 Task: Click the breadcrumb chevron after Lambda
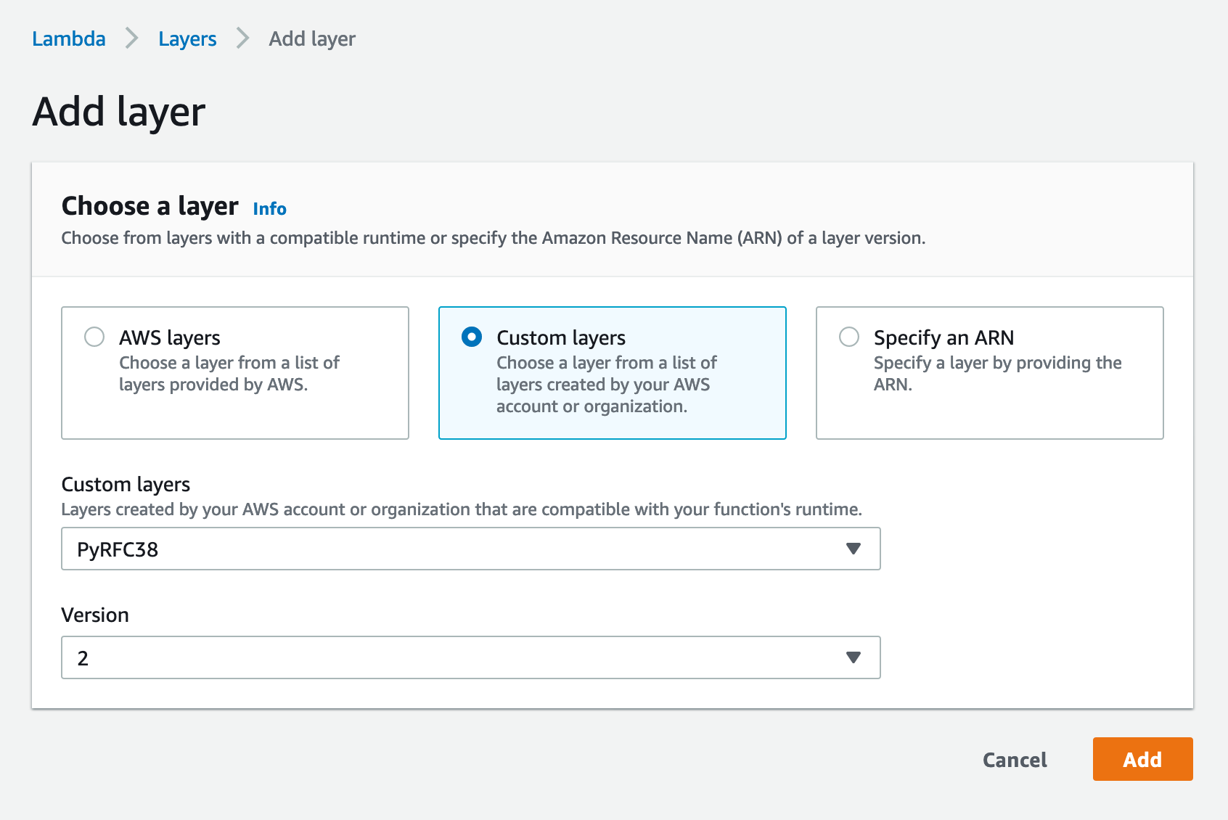pos(131,38)
